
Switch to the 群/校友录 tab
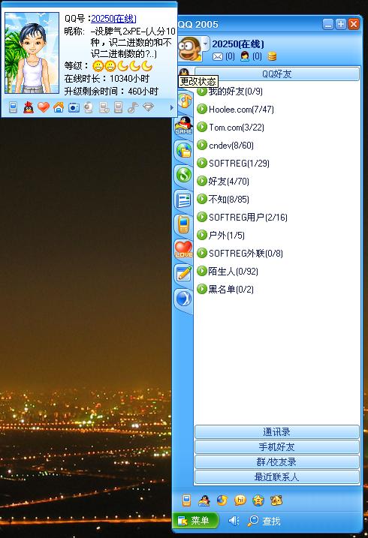[x=276, y=461]
